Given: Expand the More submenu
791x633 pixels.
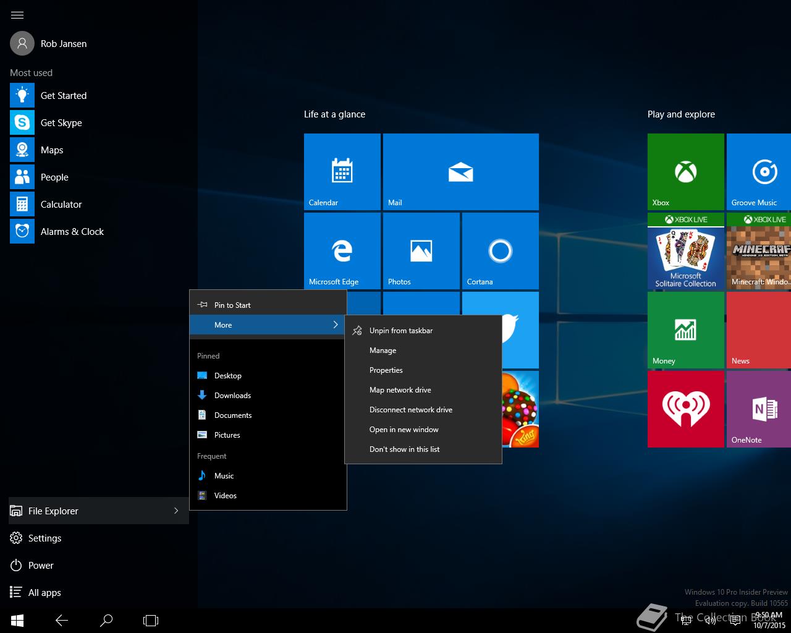Looking at the screenshot, I should 268,325.
